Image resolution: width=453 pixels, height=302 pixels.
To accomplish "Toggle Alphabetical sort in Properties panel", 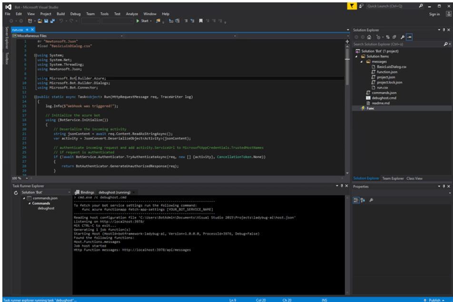I will (x=363, y=200).
